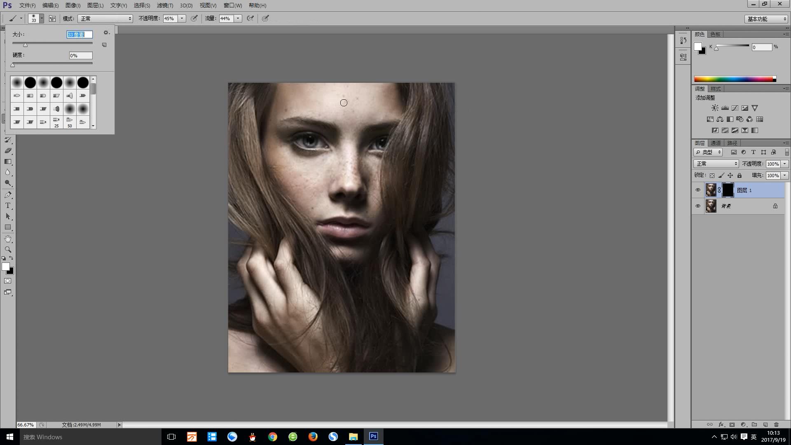Open the brush panel toggle icon

[52, 19]
